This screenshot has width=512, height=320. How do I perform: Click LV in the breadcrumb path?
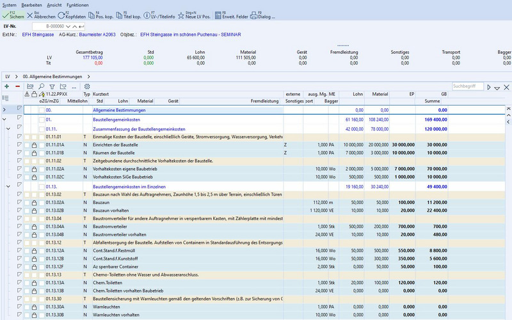coord(8,76)
